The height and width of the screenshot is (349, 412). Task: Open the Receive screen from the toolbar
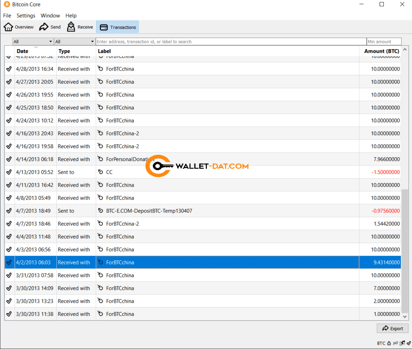point(80,27)
